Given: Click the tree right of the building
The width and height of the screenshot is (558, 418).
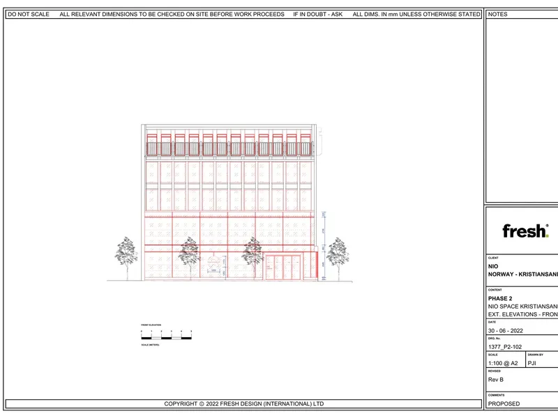Looking at the screenshot, I should click(x=338, y=259).
